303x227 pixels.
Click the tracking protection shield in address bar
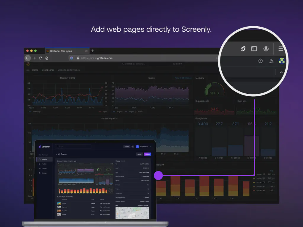coord(72,58)
